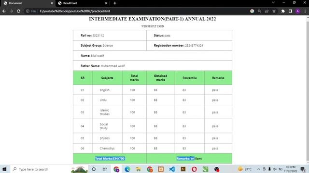Click the Chemistrys subject cell

[x=107, y=148]
